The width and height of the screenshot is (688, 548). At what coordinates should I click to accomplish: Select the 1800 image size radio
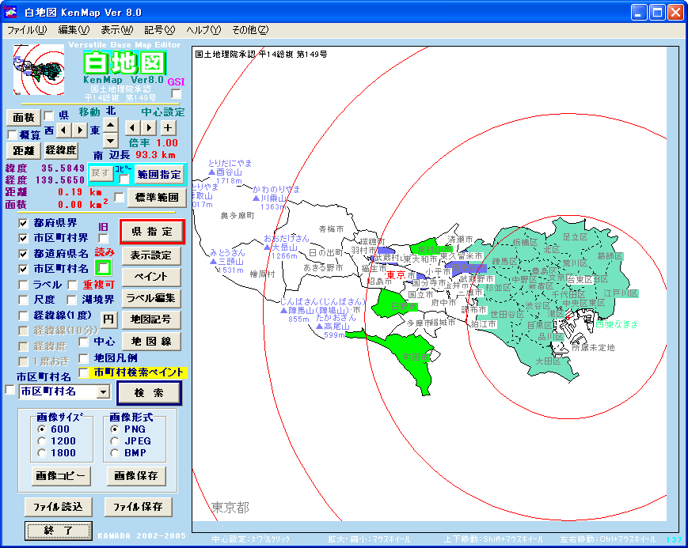pyautogui.click(x=42, y=453)
